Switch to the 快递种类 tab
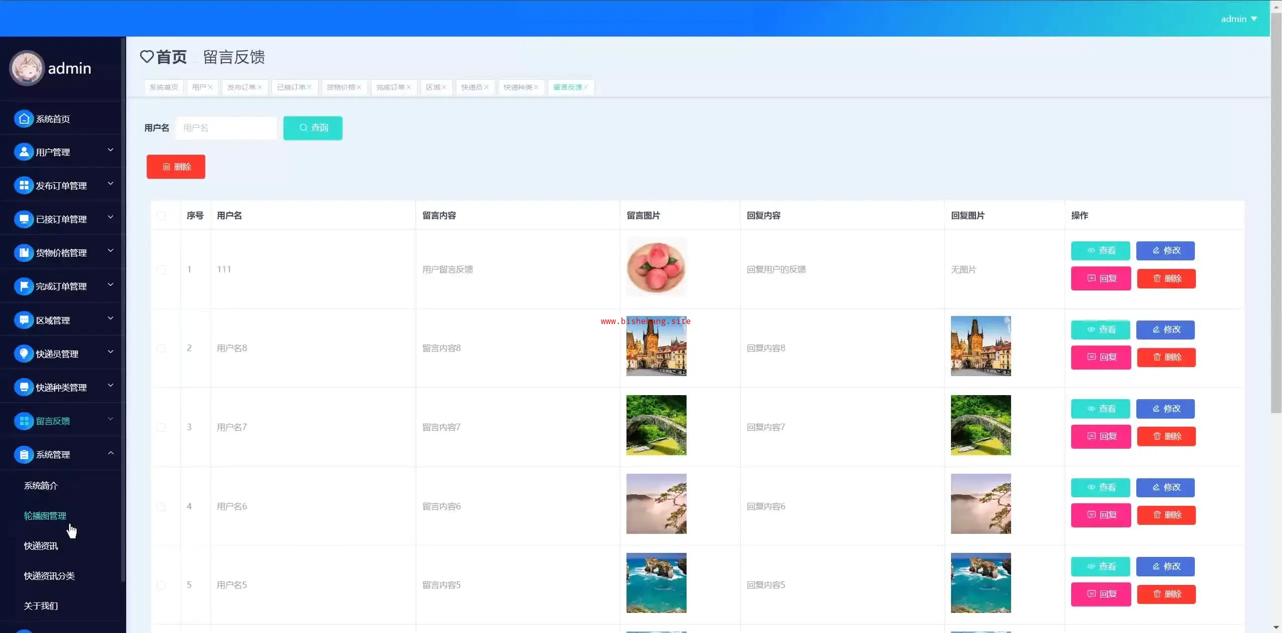 517,87
